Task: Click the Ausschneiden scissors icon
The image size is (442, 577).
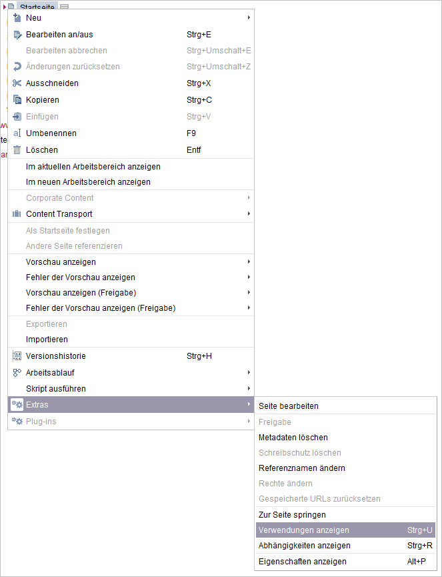Action: point(17,83)
